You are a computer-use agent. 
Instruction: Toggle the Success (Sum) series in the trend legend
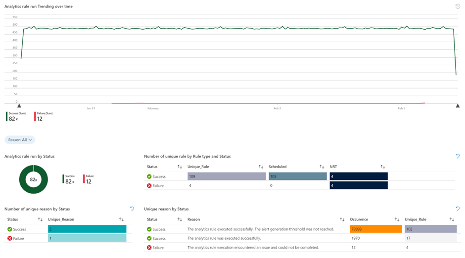(x=17, y=117)
